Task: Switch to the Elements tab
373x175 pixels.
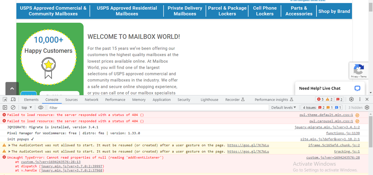Action: tap(31, 100)
